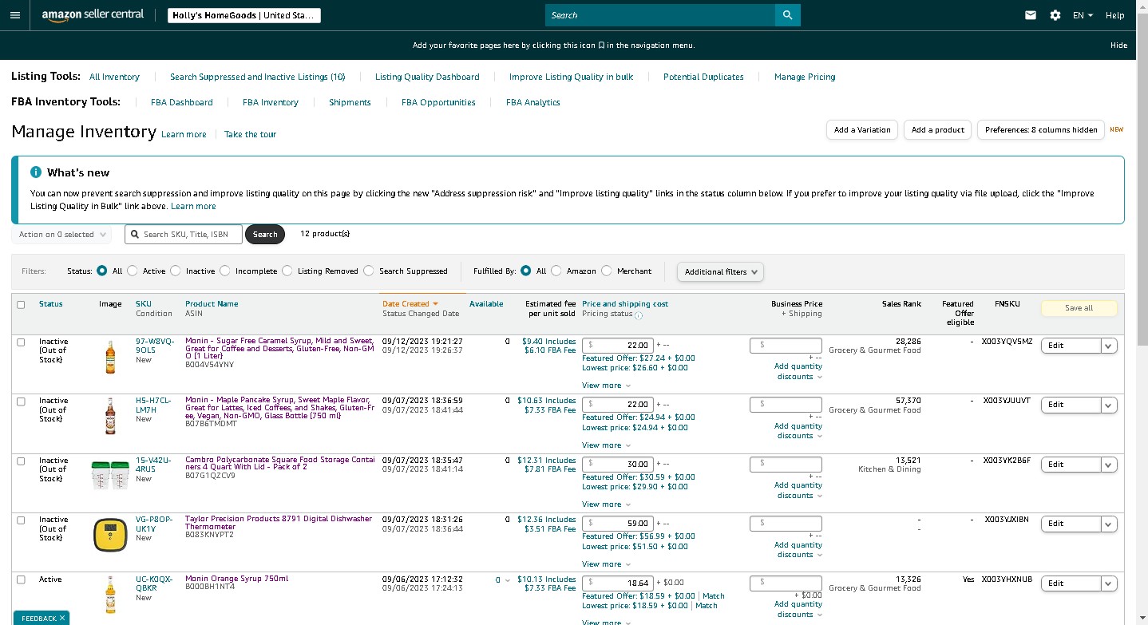Check the Monin Orange Syrup row checkbox
This screenshot has width=1148, height=625.
click(21, 580)
